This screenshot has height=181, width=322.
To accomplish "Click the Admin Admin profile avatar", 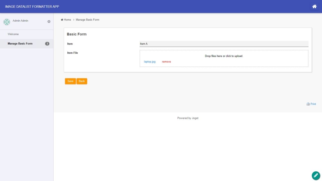I will pyautogui.click(x=7, y=22).
